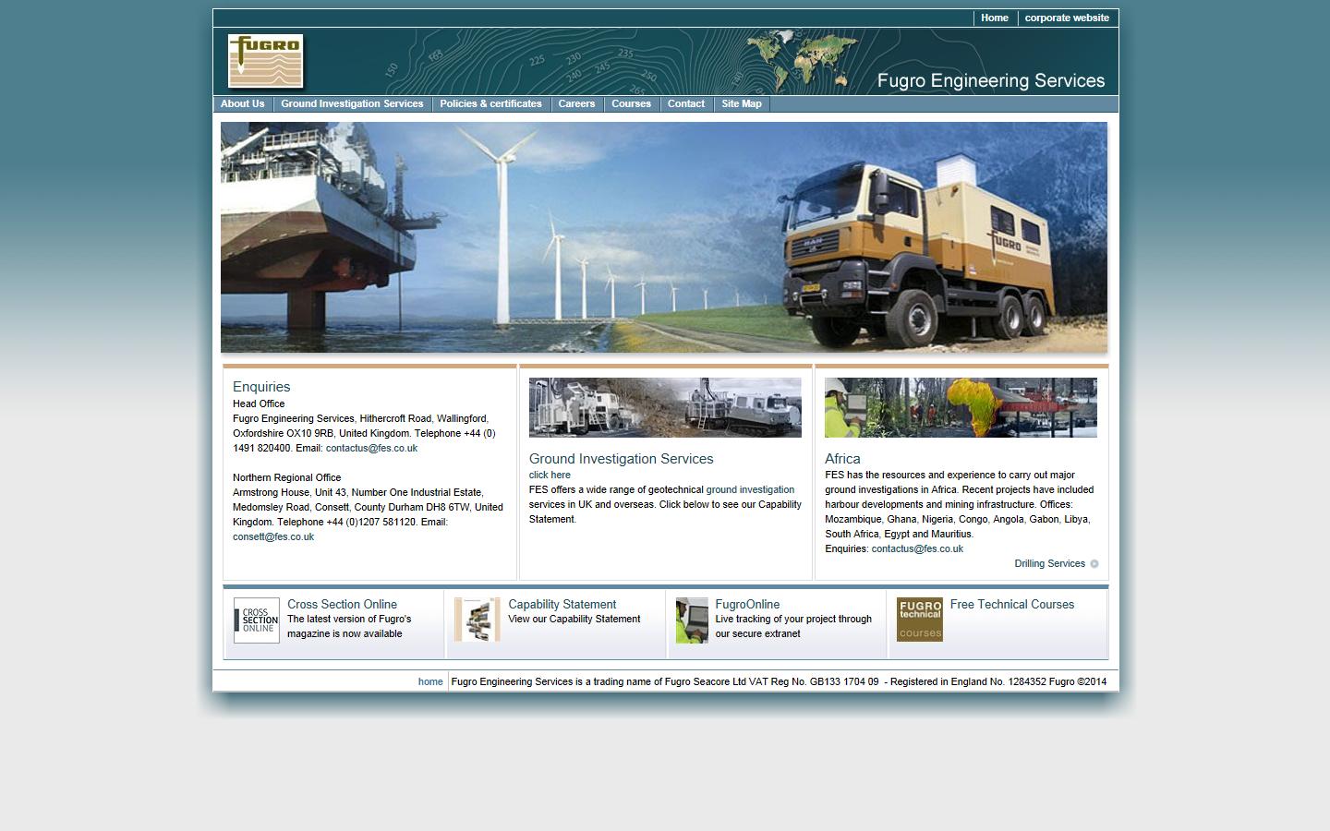The image size is (1330, 831).
Task: Click 'Northern Regional Office' text
Action: 287,478
